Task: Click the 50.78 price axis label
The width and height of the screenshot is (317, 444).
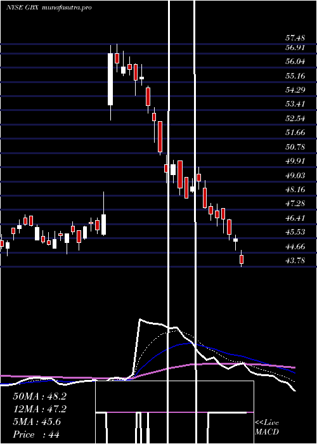Action: pos(295,147)
